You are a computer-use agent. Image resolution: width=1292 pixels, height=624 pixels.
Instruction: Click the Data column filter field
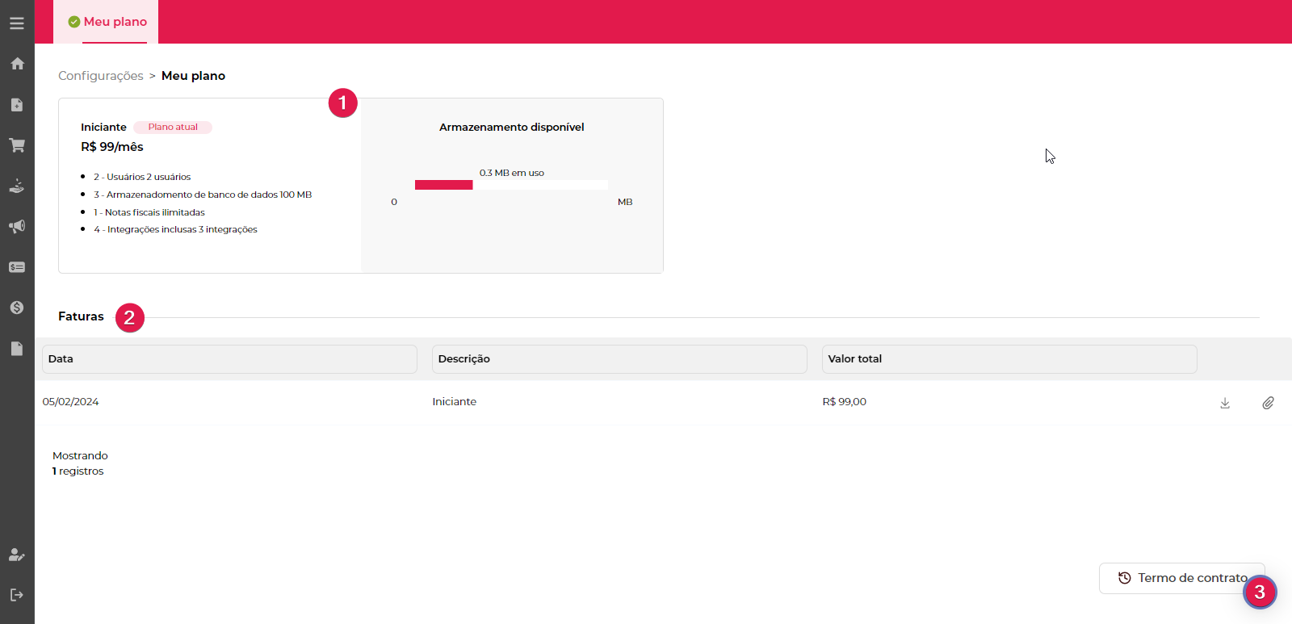(x=229, y=359)
